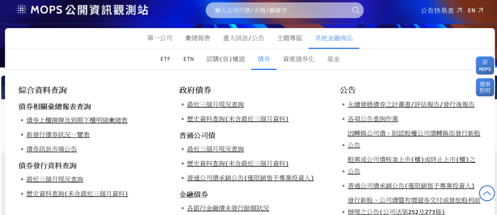
Task: Open 公告快易查 external link
Action: coord(441,10)
